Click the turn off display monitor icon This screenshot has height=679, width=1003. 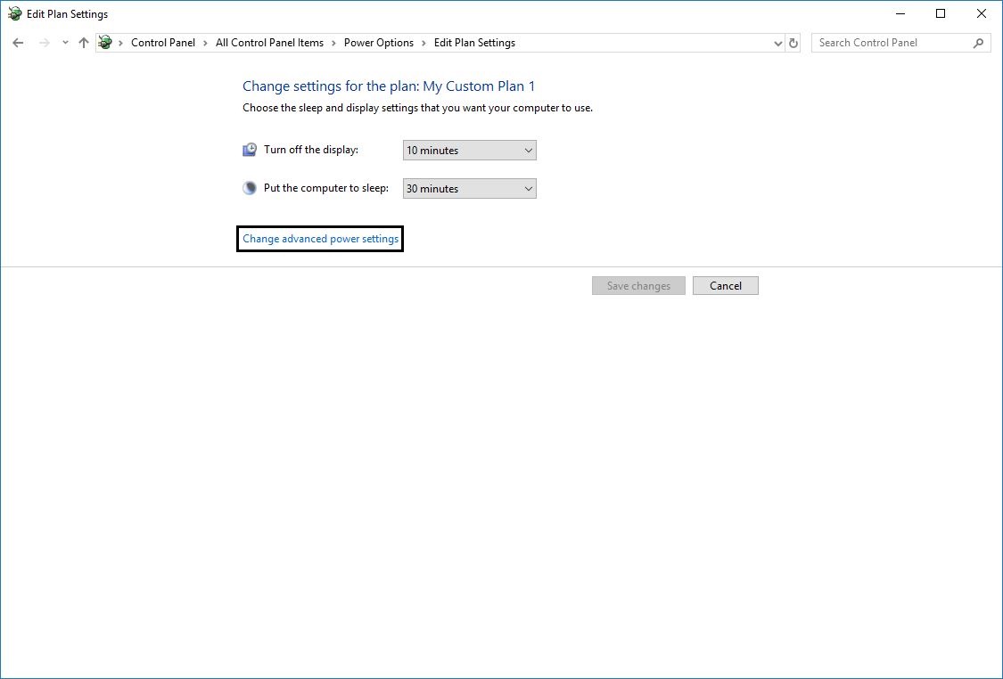[x=249, y=149]
